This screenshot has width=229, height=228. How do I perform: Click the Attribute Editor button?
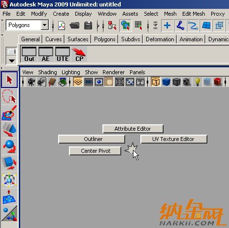133,129
